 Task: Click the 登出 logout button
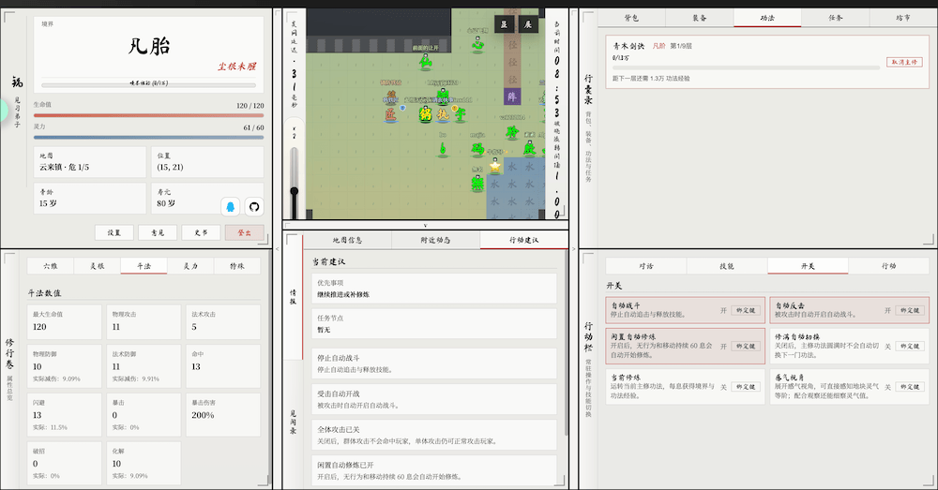(244, 232)
